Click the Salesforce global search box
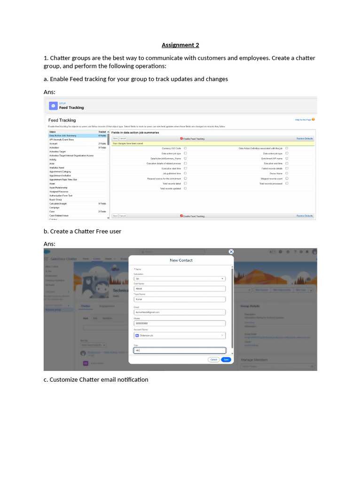 coord(172,252)
